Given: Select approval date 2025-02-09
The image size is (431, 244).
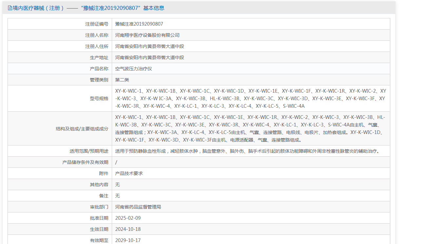Looking at the screenshot, I should point(128,218).
